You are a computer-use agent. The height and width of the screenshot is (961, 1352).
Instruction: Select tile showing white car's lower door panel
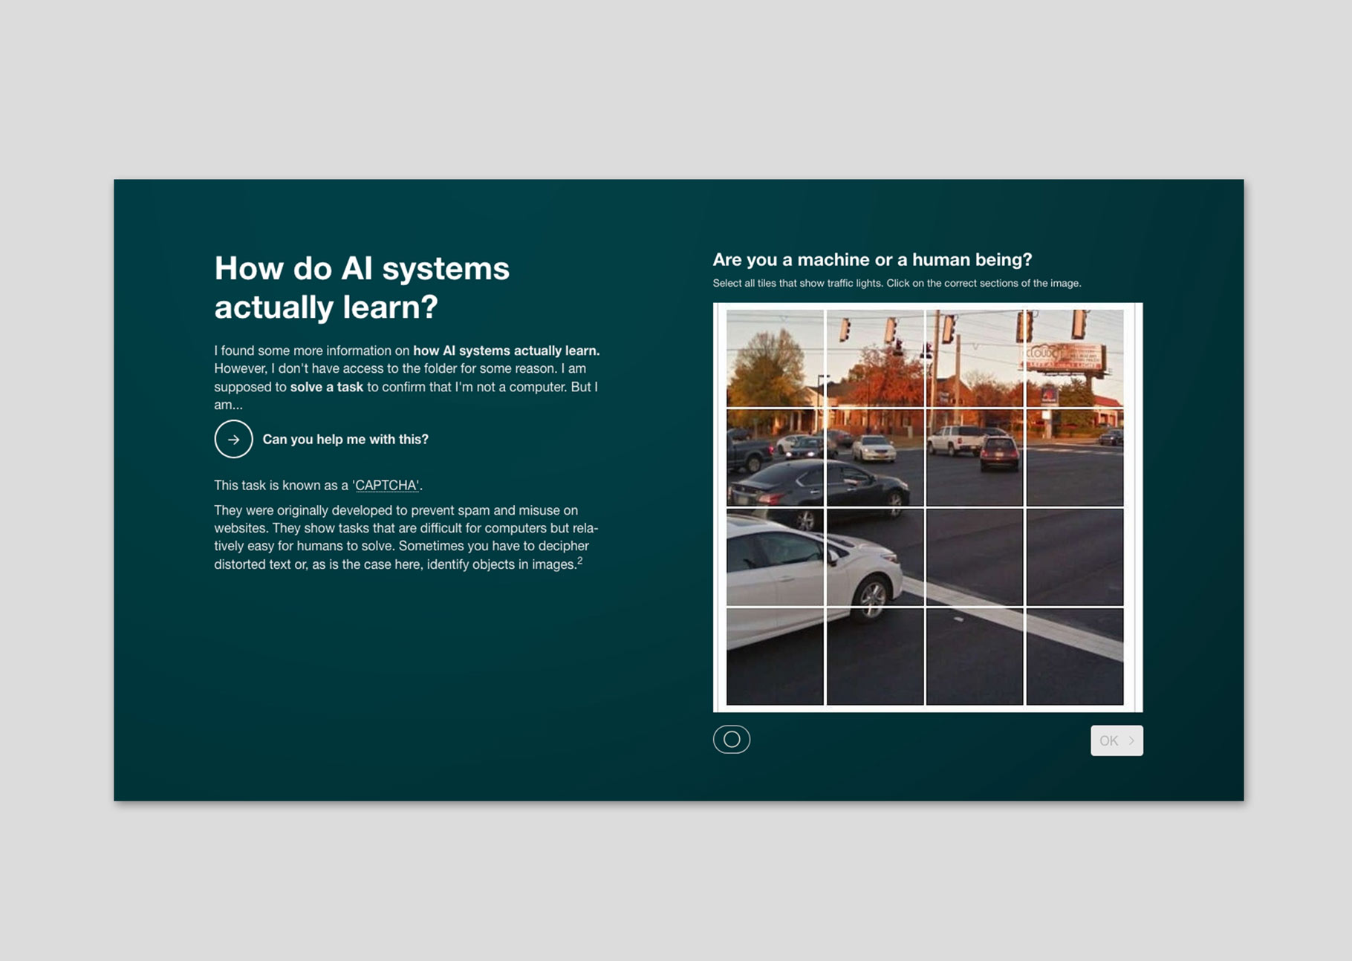tap(775, 657)
